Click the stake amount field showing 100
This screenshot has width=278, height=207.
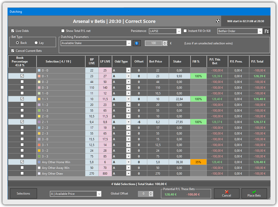pyautogui.click(x=153, y=43)
